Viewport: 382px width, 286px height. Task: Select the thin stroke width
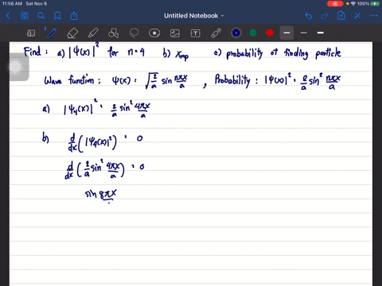click(304, 33)
